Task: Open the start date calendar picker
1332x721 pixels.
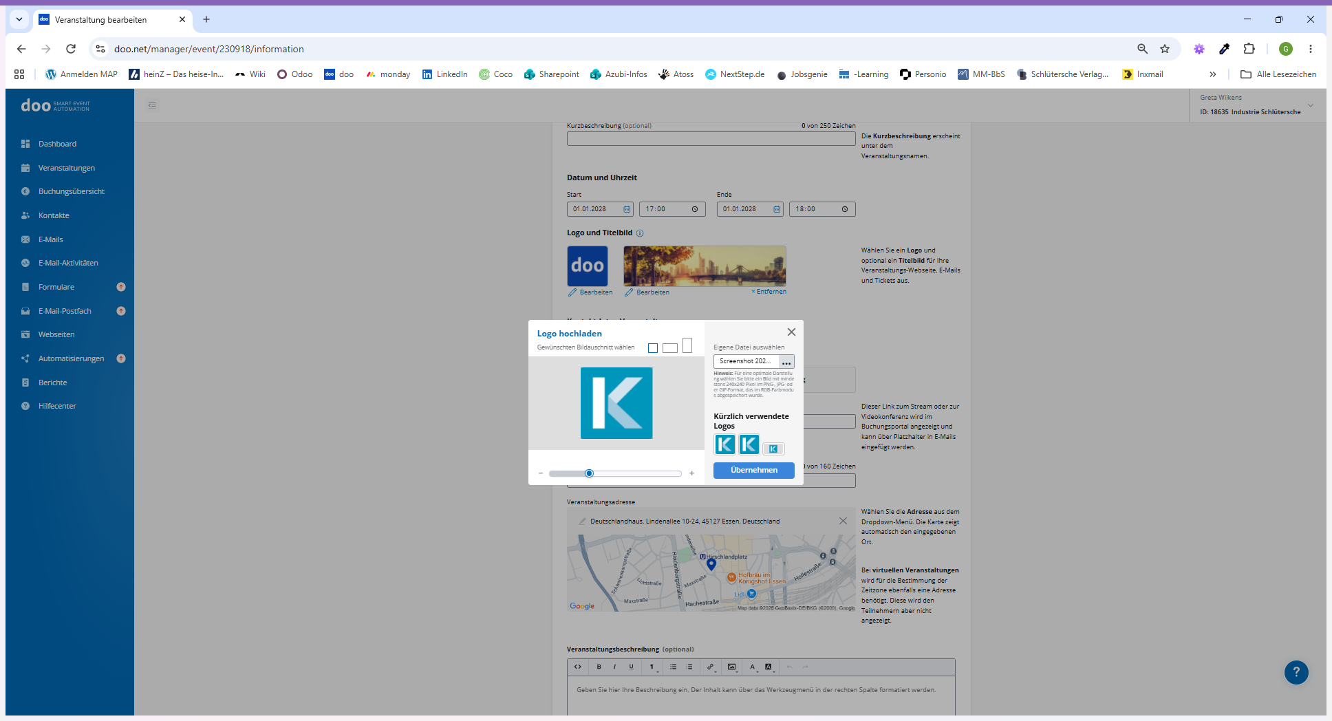Action: tap(627, 209)
